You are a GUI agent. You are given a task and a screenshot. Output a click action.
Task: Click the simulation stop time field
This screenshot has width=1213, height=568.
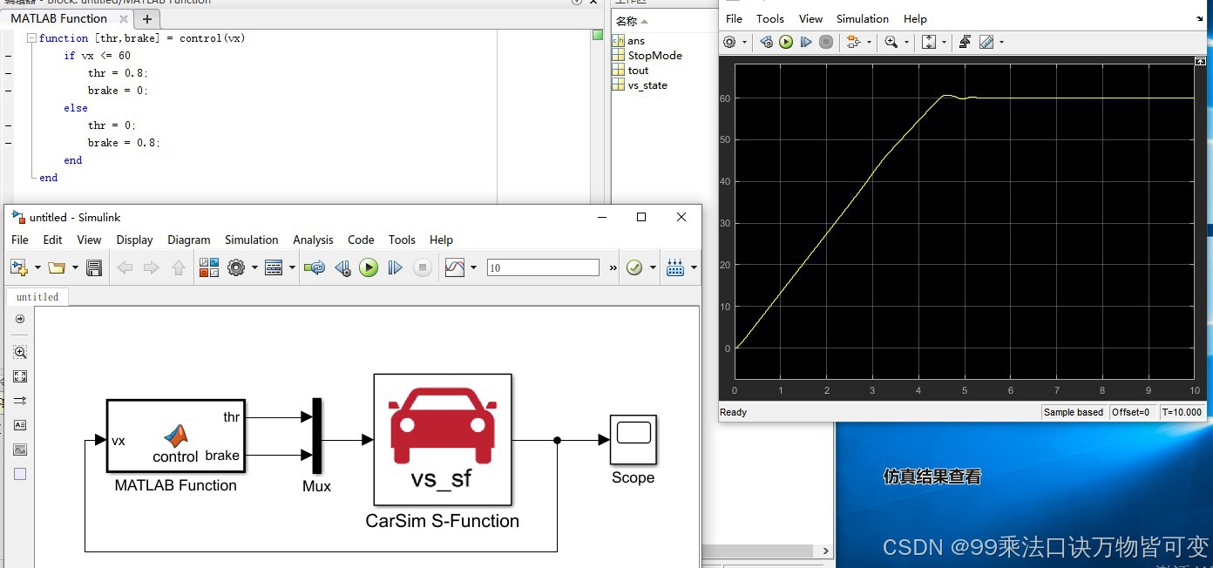click(x=543, y=268)
